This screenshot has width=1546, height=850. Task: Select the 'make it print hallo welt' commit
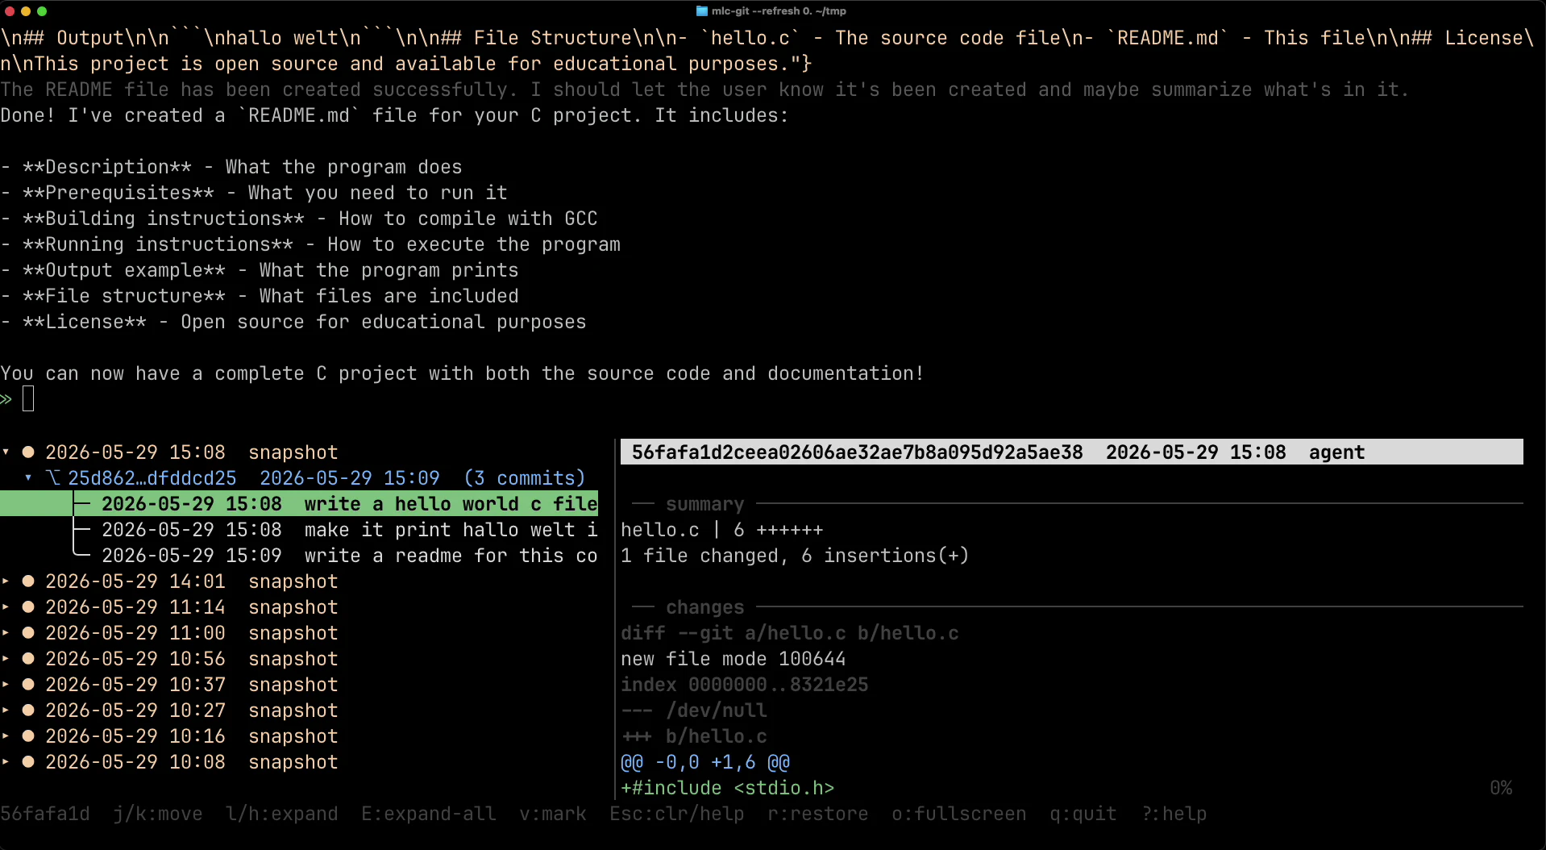tap(299, 530)
